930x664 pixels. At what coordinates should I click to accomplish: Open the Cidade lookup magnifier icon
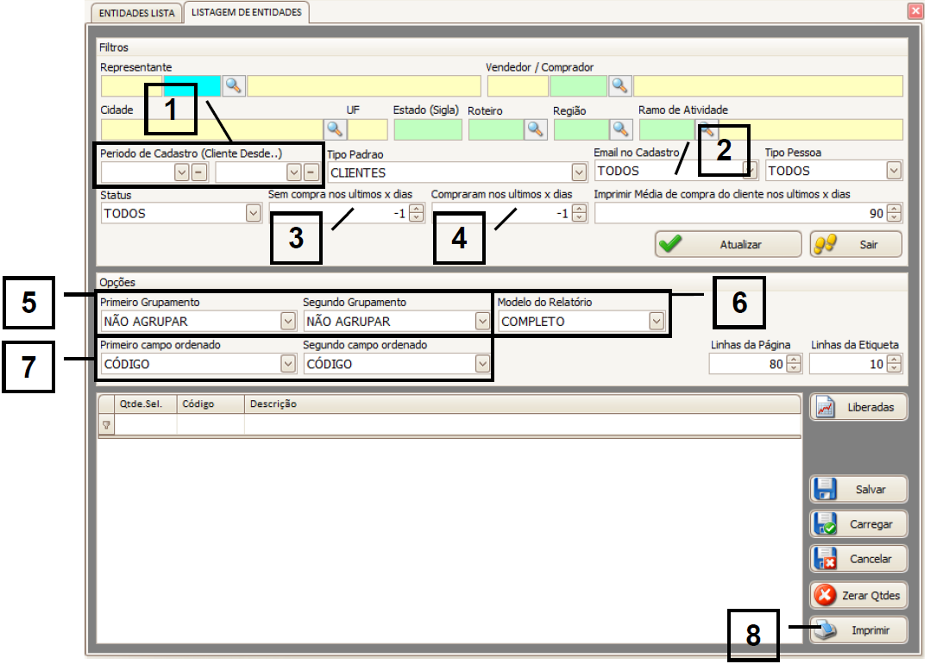point(335,129)
